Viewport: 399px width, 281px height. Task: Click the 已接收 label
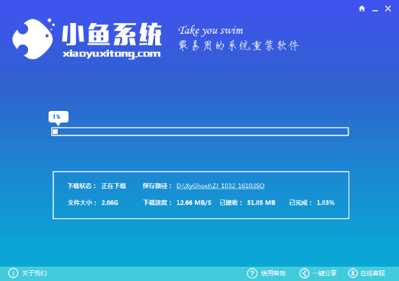point(231,202)
